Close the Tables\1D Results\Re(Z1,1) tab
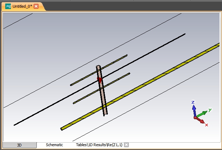 click(x=126, y=145)
